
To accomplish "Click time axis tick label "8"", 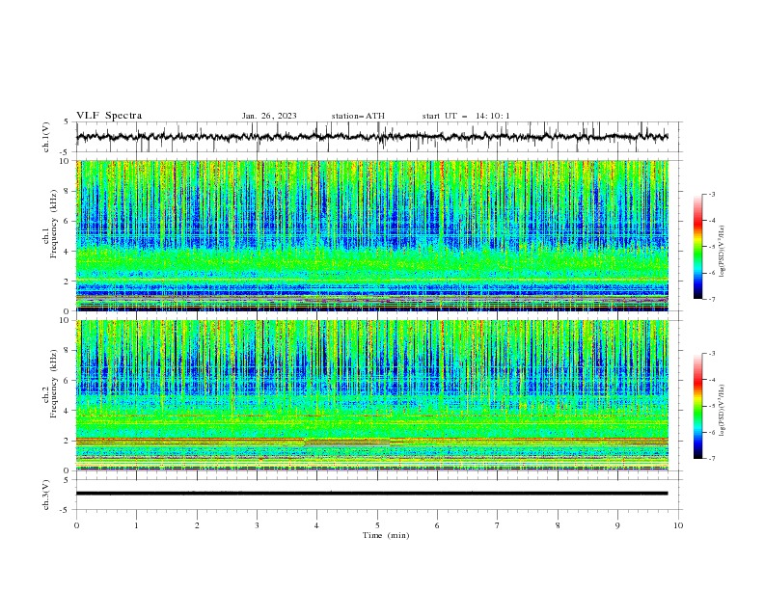I will [x=558, y=525].
